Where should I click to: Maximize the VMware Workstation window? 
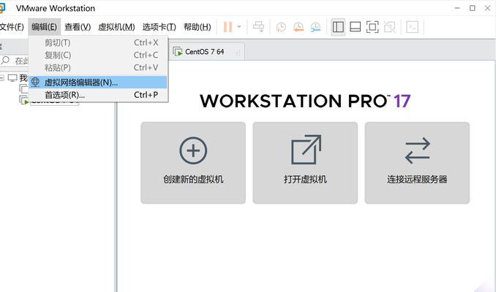[x=473, y=8]
